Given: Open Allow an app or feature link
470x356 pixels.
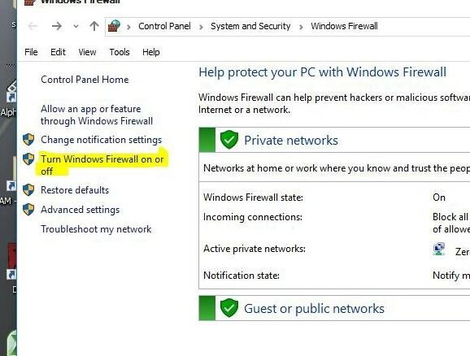Looking at the screenshot, I should click(97, 115).
